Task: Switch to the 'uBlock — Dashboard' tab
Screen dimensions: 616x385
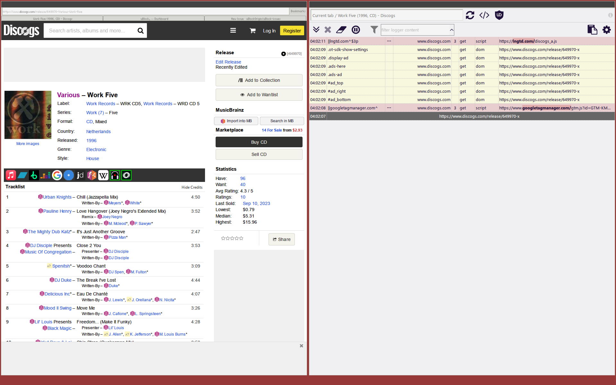Action: point(154,19)
